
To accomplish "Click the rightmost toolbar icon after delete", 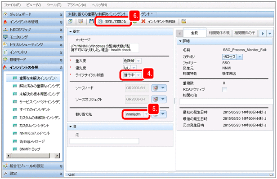I will pos(184,22).
